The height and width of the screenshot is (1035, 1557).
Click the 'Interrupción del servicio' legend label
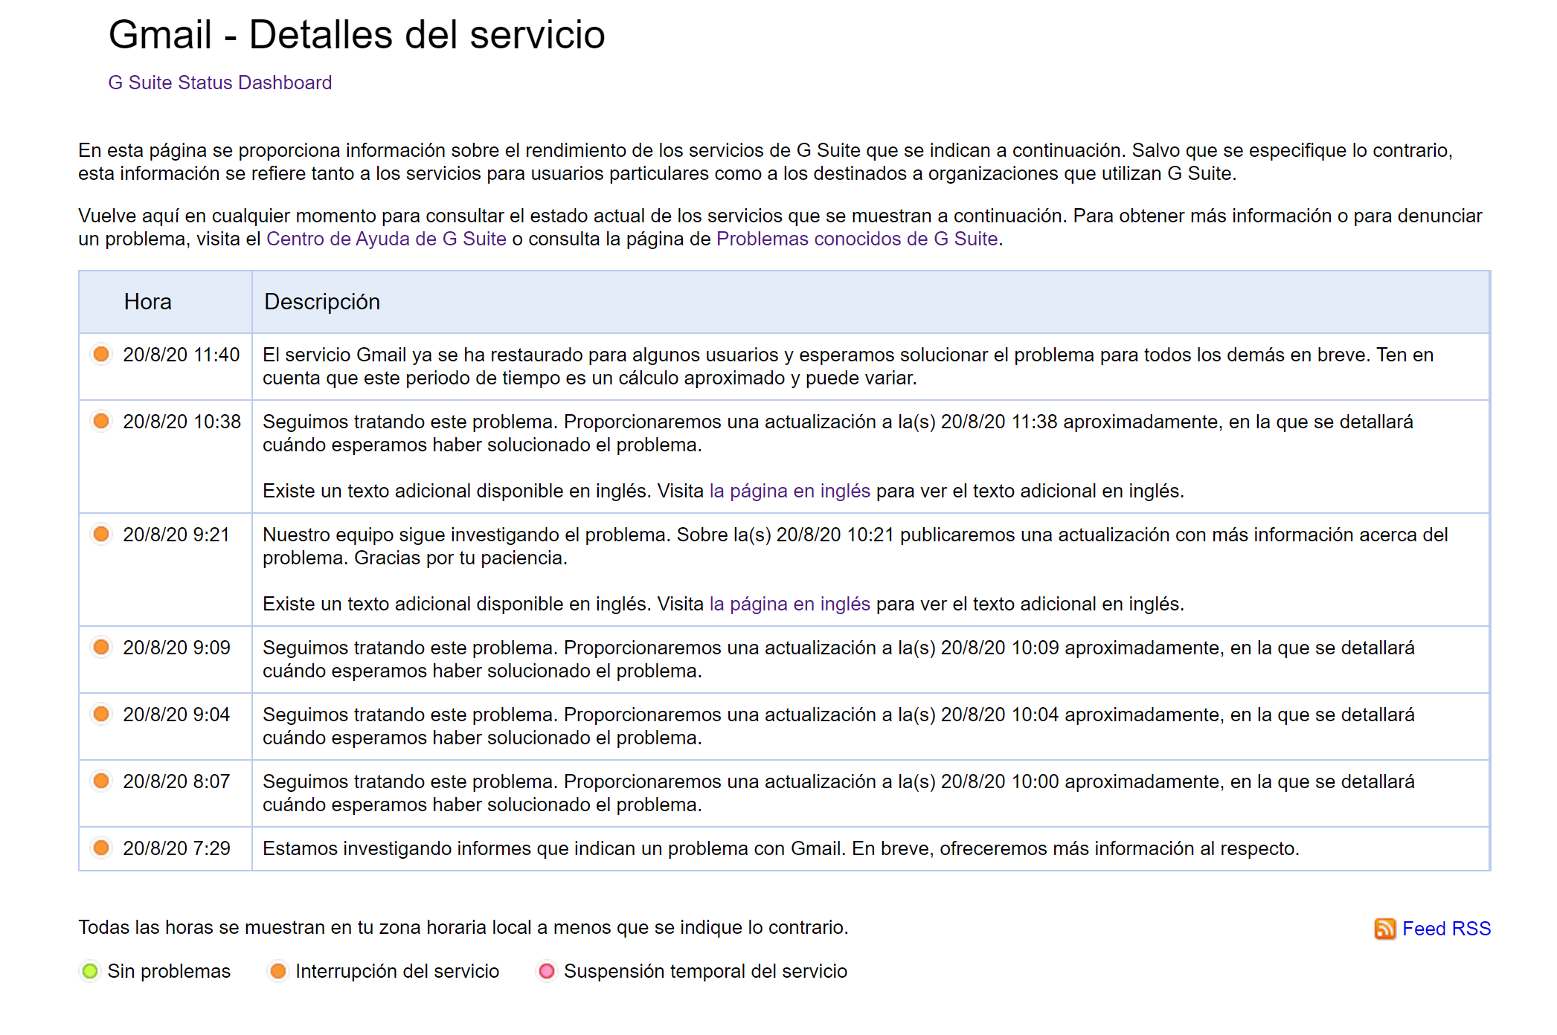click(397, 971)
